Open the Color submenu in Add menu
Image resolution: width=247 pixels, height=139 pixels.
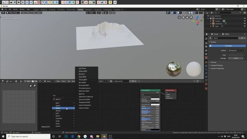pos(63,113)
